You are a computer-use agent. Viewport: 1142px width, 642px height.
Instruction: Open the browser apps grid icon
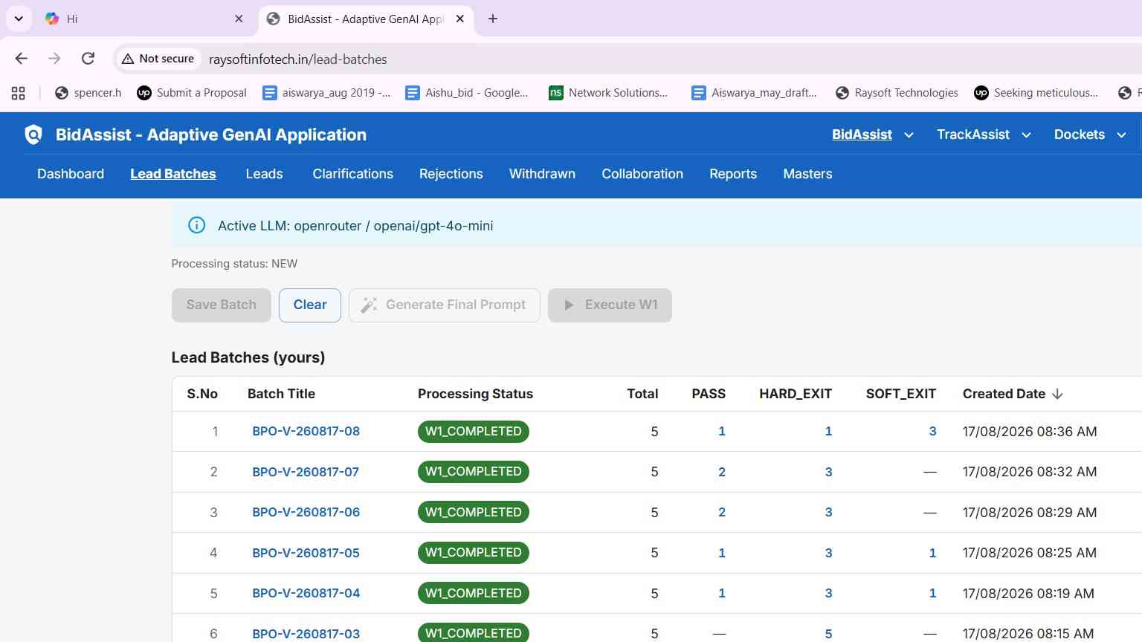pos(19,93)
